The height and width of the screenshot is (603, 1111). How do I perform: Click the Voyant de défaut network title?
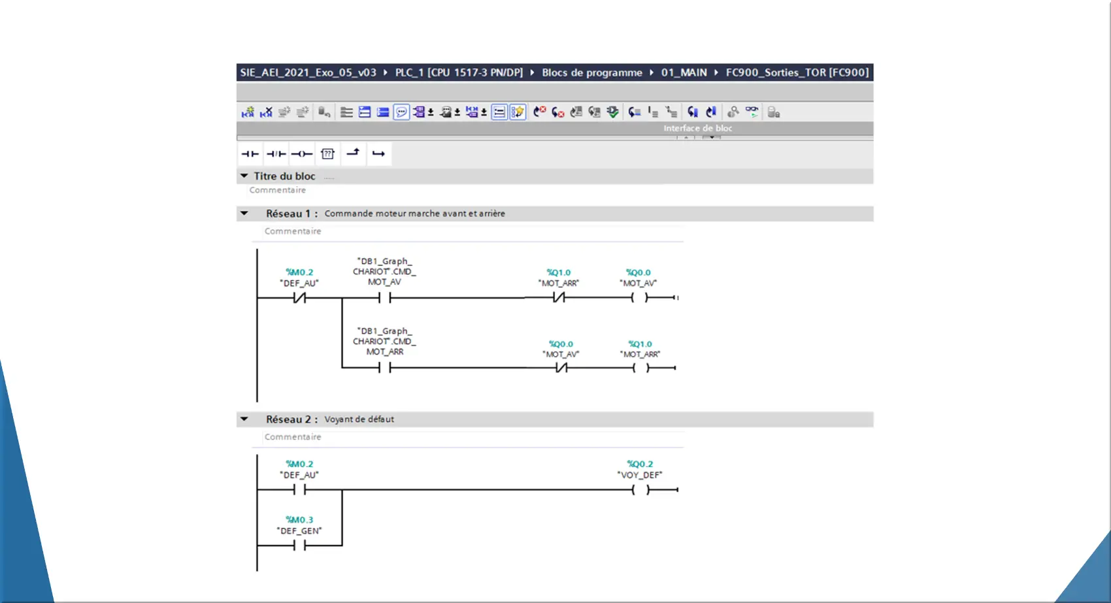click(359, 419)
